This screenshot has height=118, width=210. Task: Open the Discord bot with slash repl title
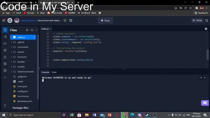click(x=49, y=20)
